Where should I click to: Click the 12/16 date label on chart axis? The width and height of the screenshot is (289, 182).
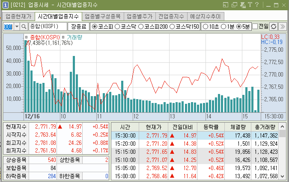[32, 116]
